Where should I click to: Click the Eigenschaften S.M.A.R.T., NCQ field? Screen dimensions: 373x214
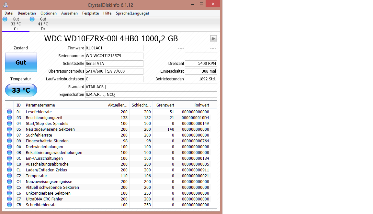(151, 95)
